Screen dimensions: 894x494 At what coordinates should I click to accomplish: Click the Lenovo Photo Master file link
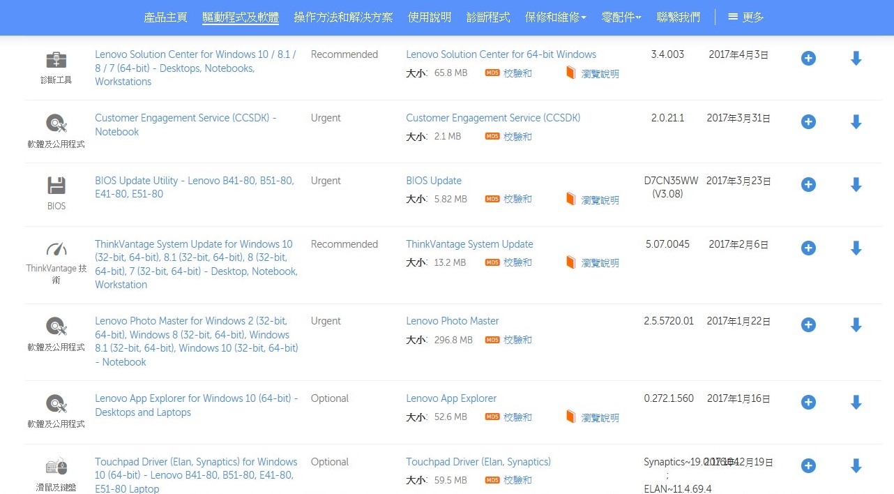point(453,321)
